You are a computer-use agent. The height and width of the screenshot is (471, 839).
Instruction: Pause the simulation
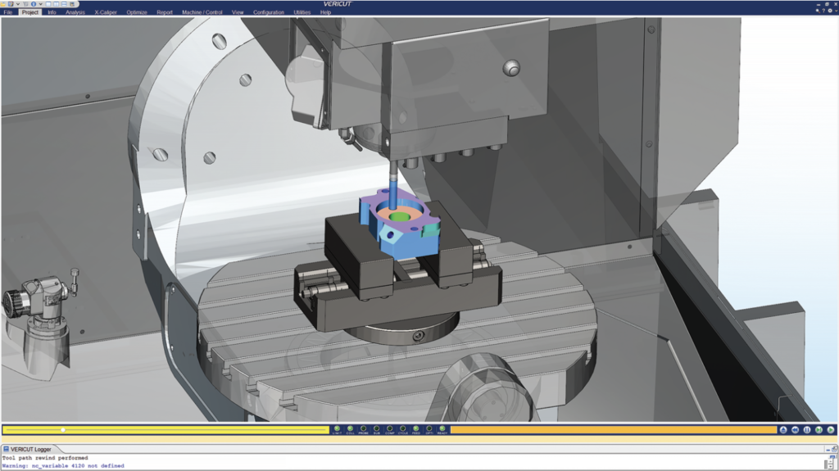[807, 430]
